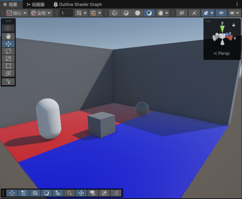
Task: Select the combined Transform tool
Action: pyautogui.click(x=8, y=73)
